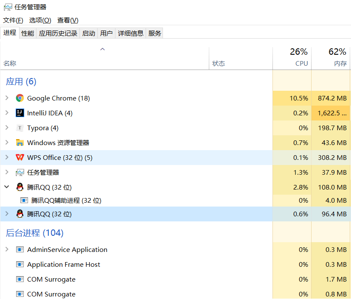Image resolution: width=351 pixels, height=299 pixels.
Task: Sort processes by the 名称 column header
Action: click(x=104, y=59)
